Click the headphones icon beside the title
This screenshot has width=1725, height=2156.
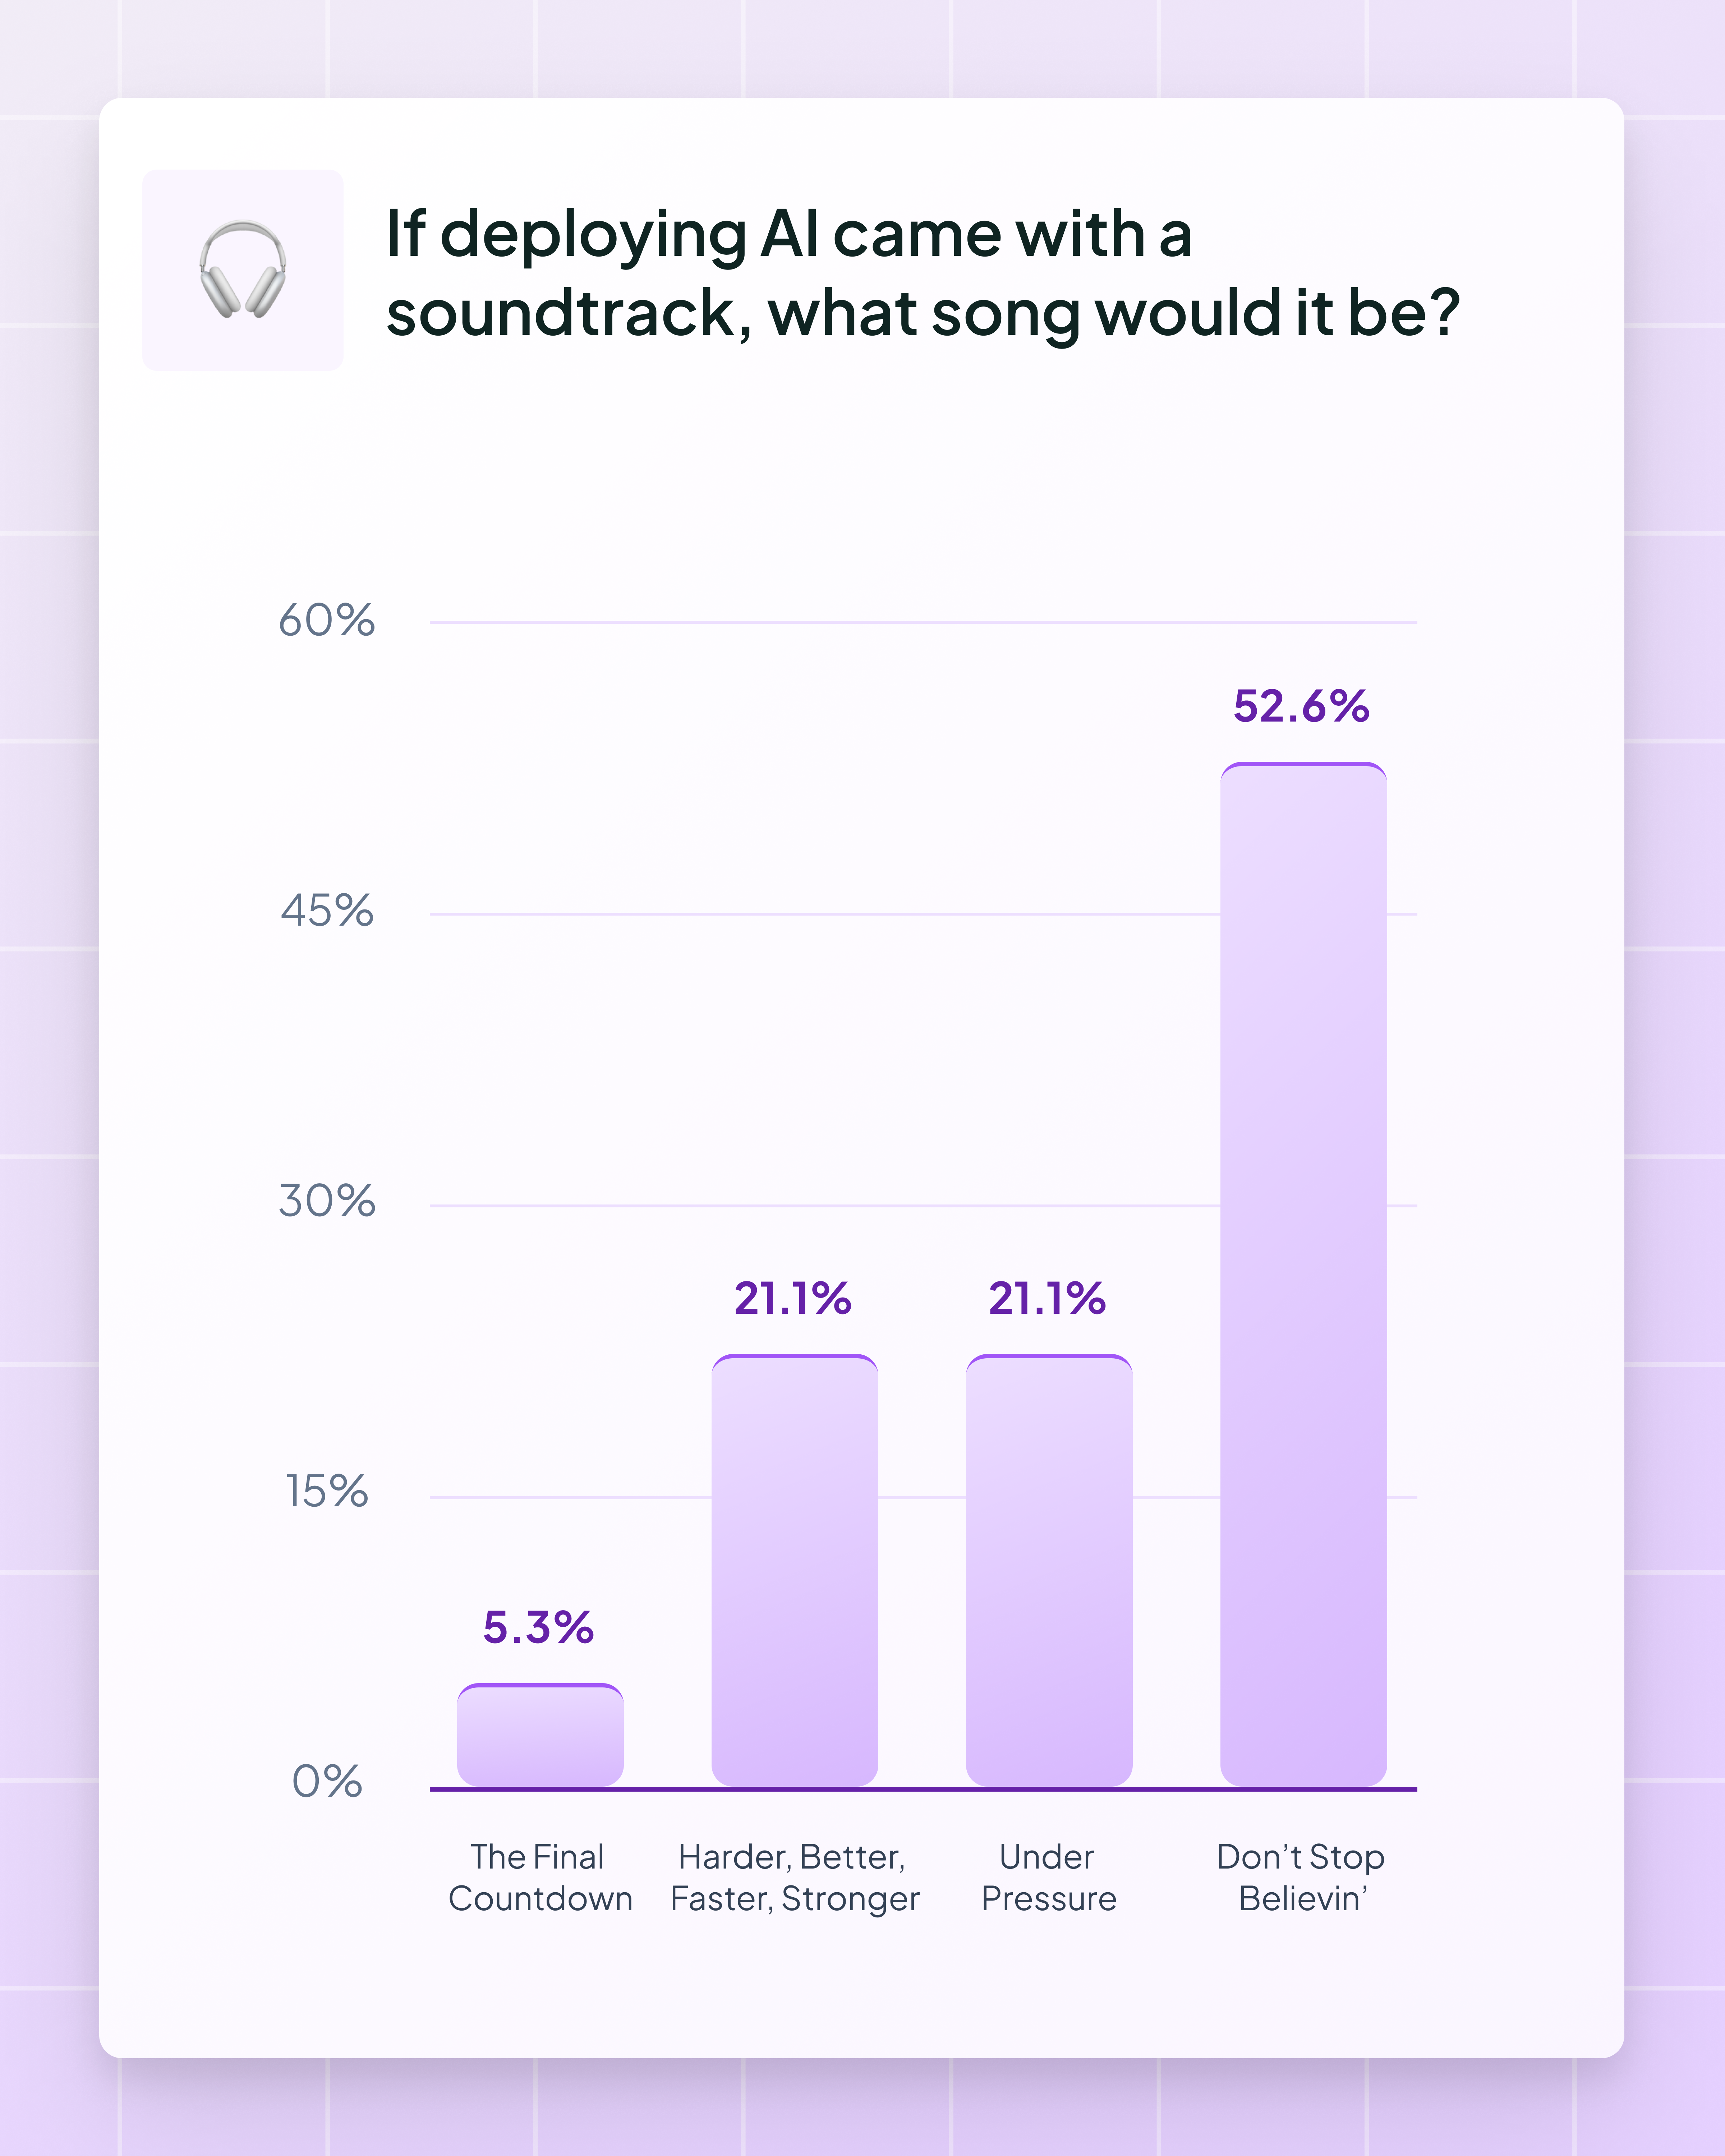[243, 270]
